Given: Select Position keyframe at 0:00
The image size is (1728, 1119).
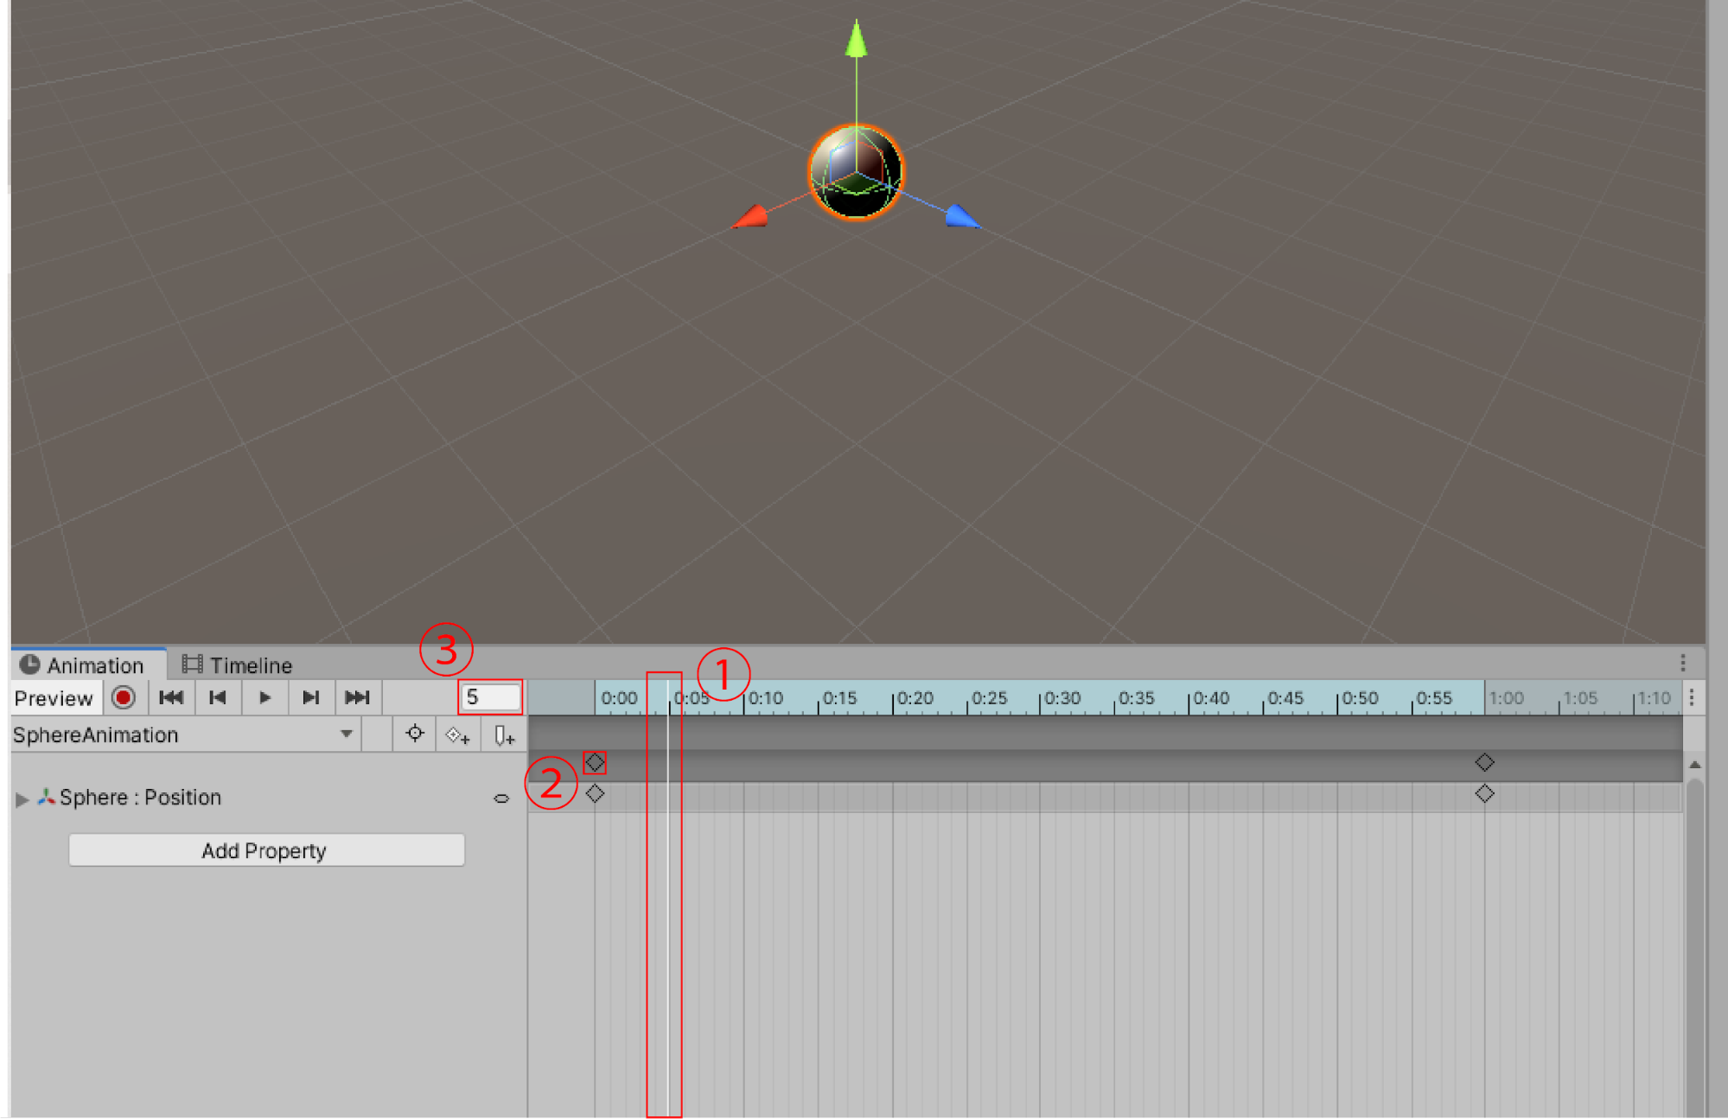Looking at the screenshot, I should (595, 793).
